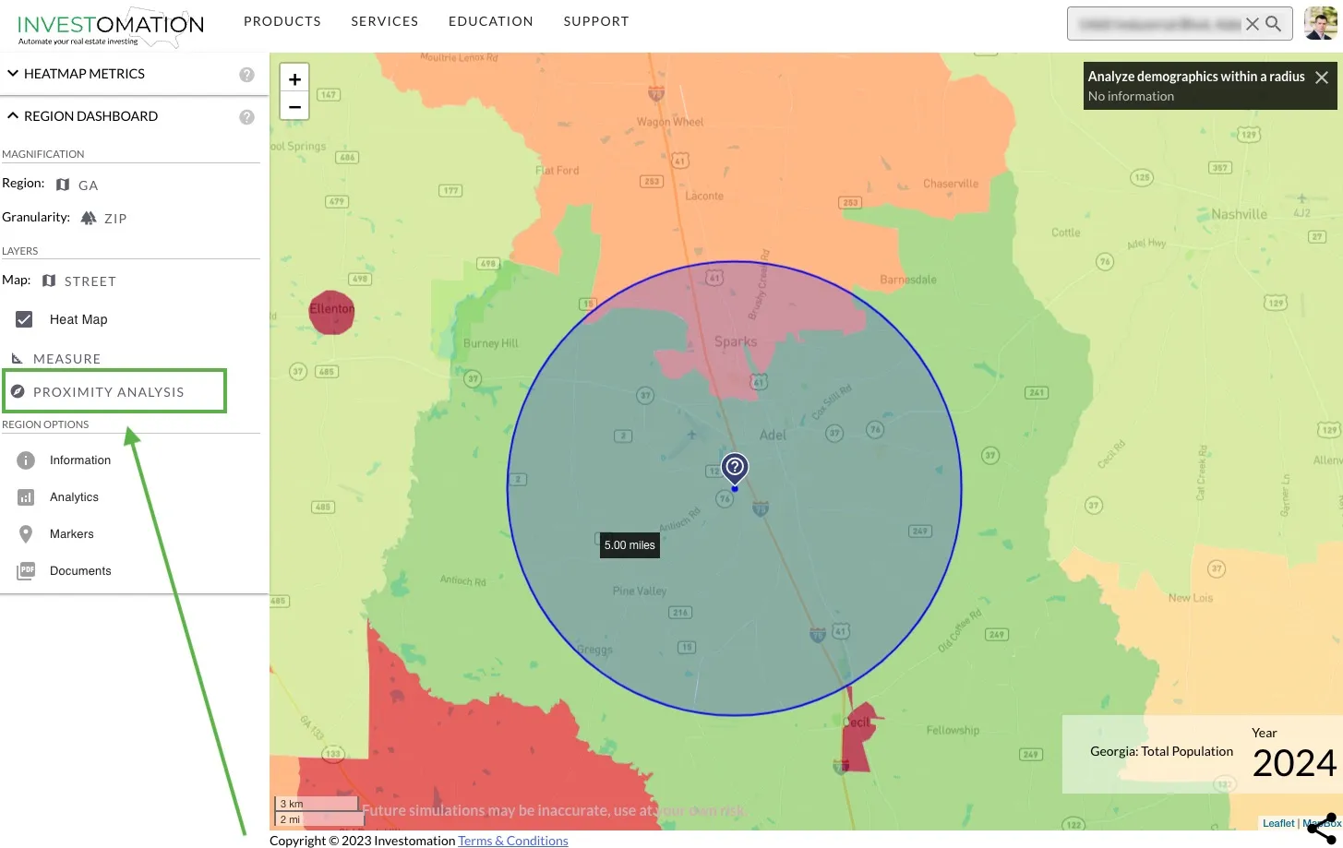
Task: Open the Support menu
Action: tap(595, 20)
